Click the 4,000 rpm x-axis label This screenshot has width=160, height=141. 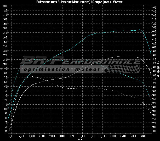[x=113, y=136]
